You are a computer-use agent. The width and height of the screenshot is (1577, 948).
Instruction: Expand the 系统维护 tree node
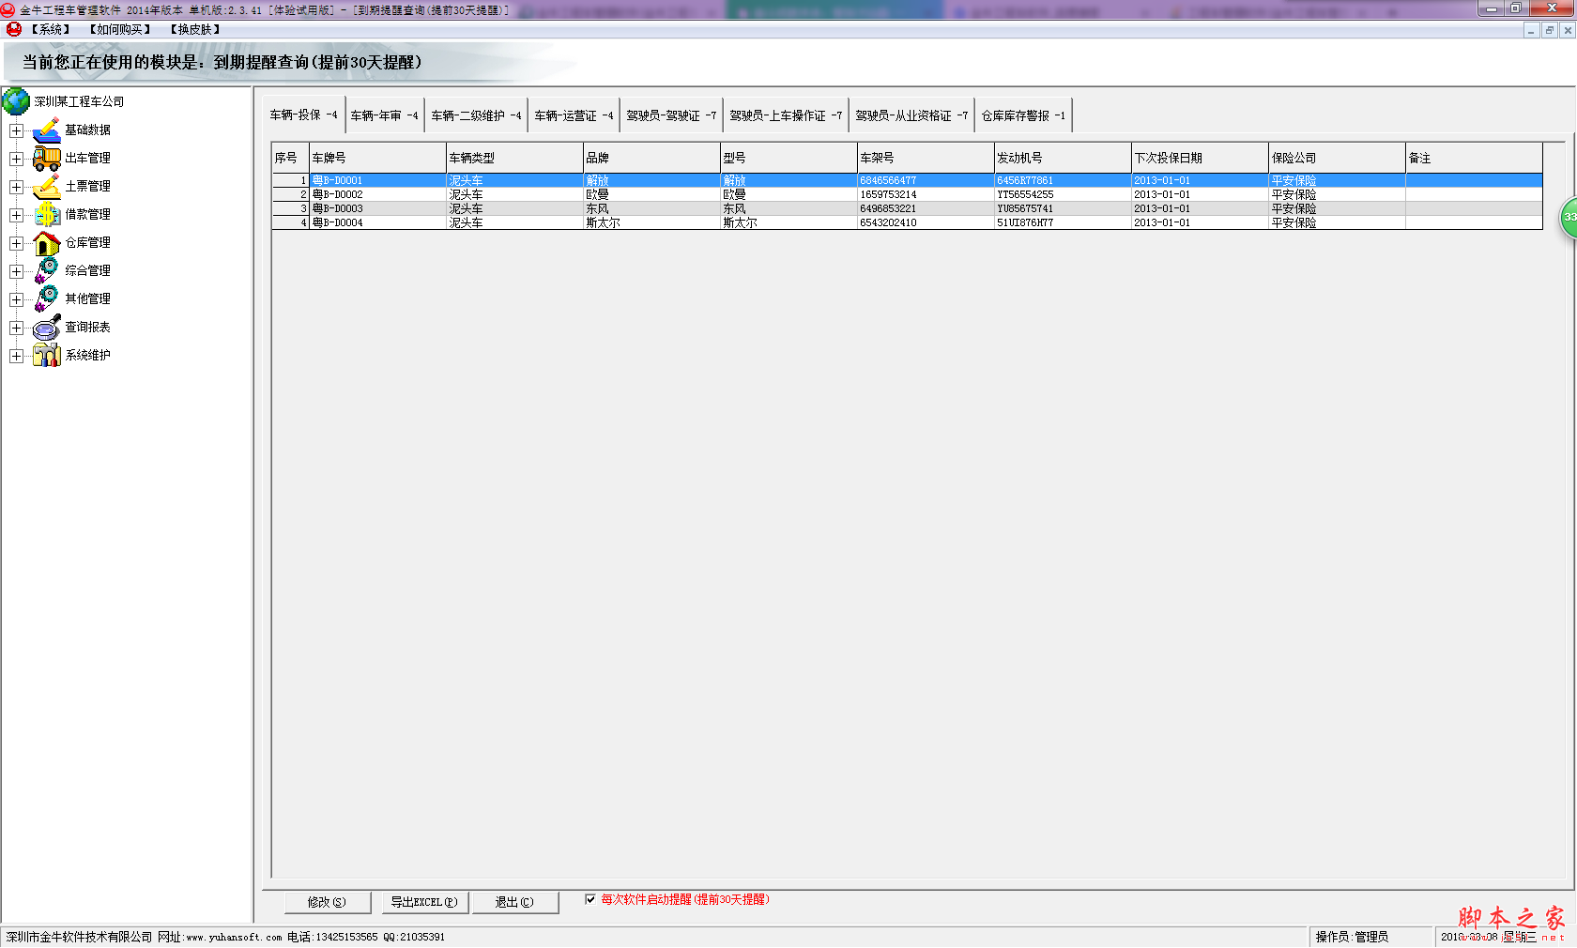point(16,356)
